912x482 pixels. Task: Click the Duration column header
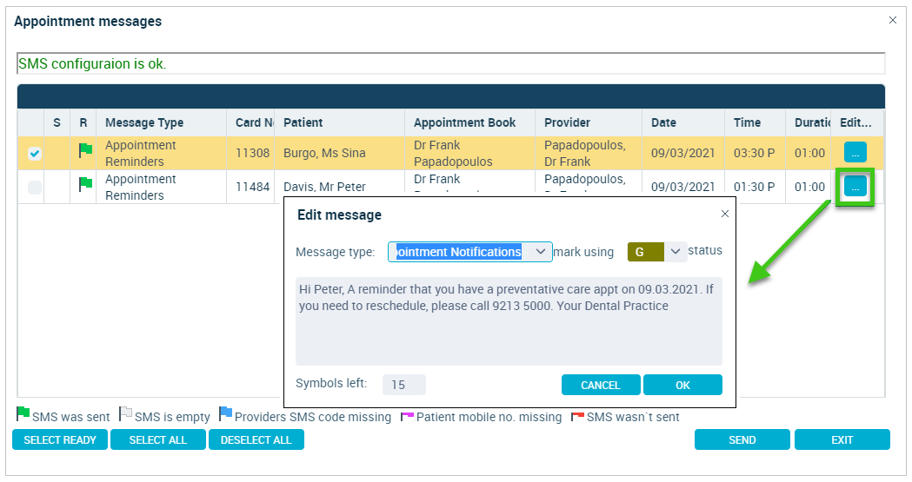coord(809,122)
